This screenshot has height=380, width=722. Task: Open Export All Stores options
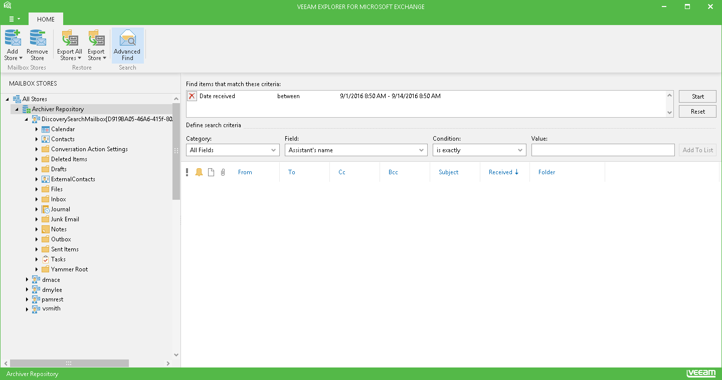pos(70,45)
